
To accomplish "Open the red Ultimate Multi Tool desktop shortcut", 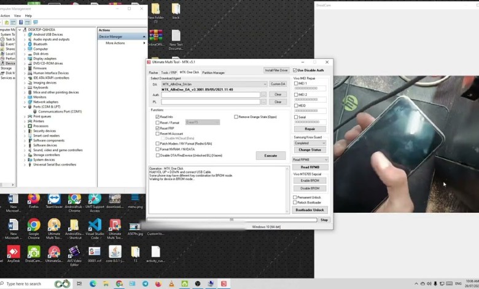I will pyautogui.click(x=115, y=229).
